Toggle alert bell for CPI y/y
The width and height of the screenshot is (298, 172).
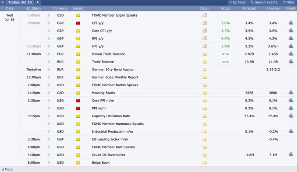[49, 23]
